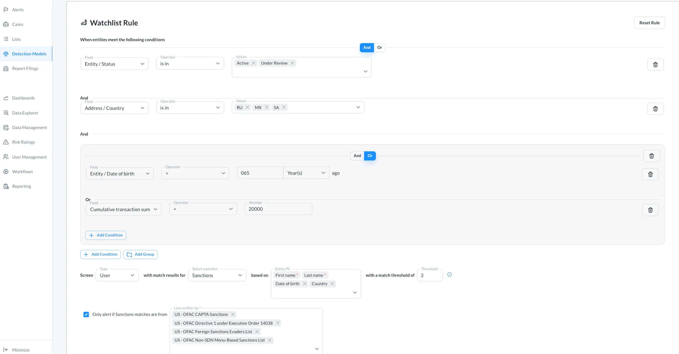Switch top-level condition logic to Or
Screen dimensions: 679x354
tap(379, 48)
